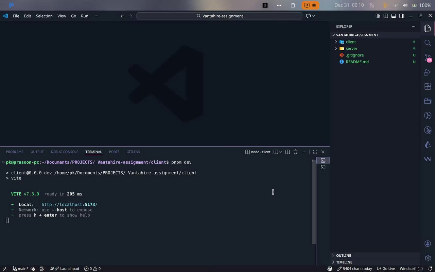Select the second terminal in the terminal list
The image size is (435, 272).
[x=323, y=167]
